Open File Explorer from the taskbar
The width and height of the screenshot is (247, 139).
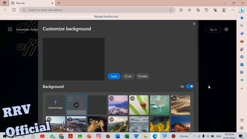coord(145,136)
